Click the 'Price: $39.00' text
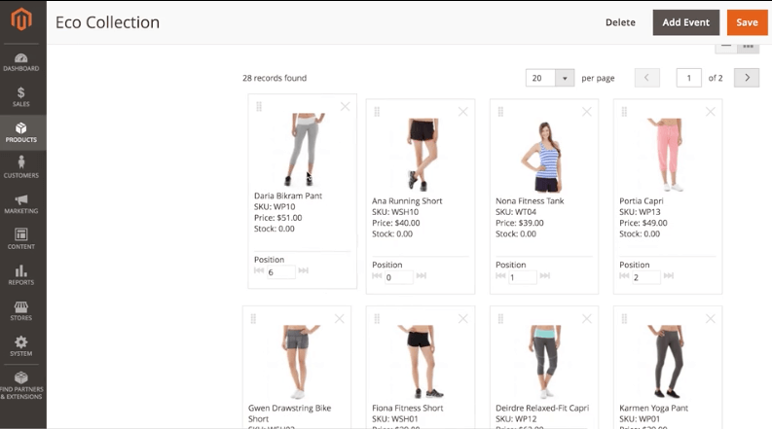The image size is (772, 429). coord(520,223)
